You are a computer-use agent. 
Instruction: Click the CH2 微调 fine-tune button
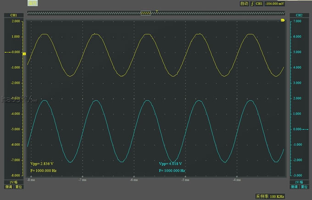(x=294, y=187)
